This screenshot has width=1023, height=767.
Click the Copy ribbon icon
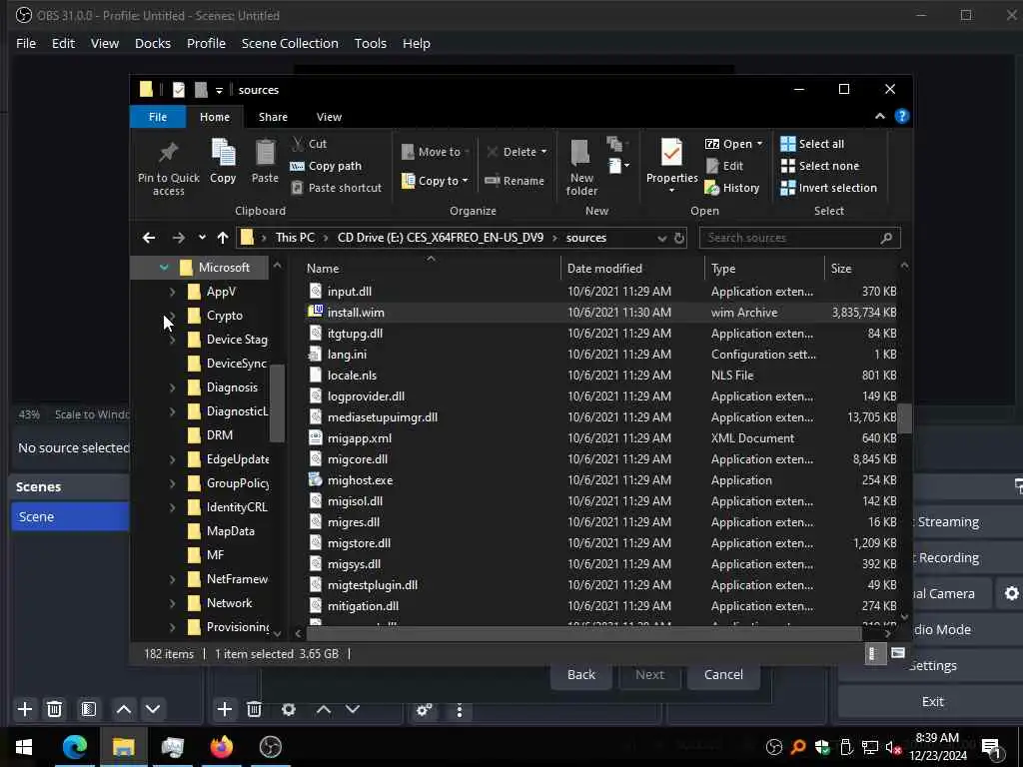point(223,153)
